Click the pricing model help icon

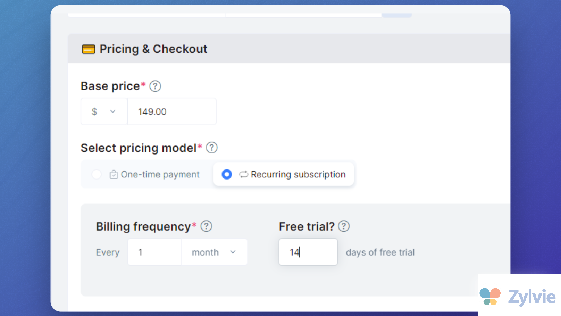[x=212, y=148]
